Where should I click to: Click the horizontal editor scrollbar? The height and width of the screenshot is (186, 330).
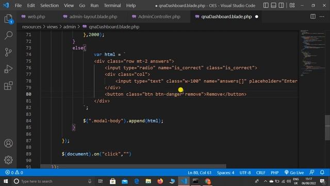[133, 166]
